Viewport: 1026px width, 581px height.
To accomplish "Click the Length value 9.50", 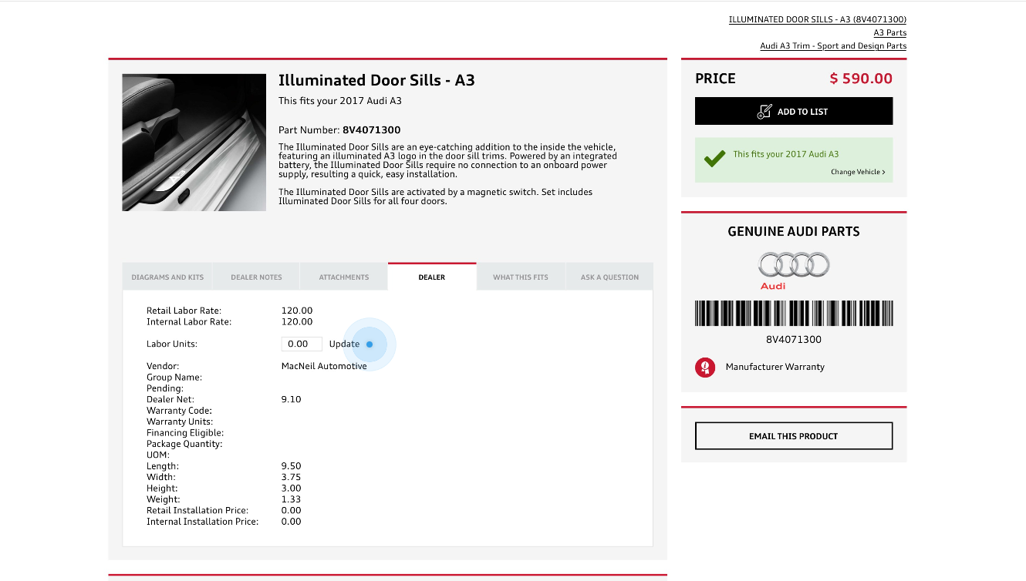I will [x=292, y=467].
